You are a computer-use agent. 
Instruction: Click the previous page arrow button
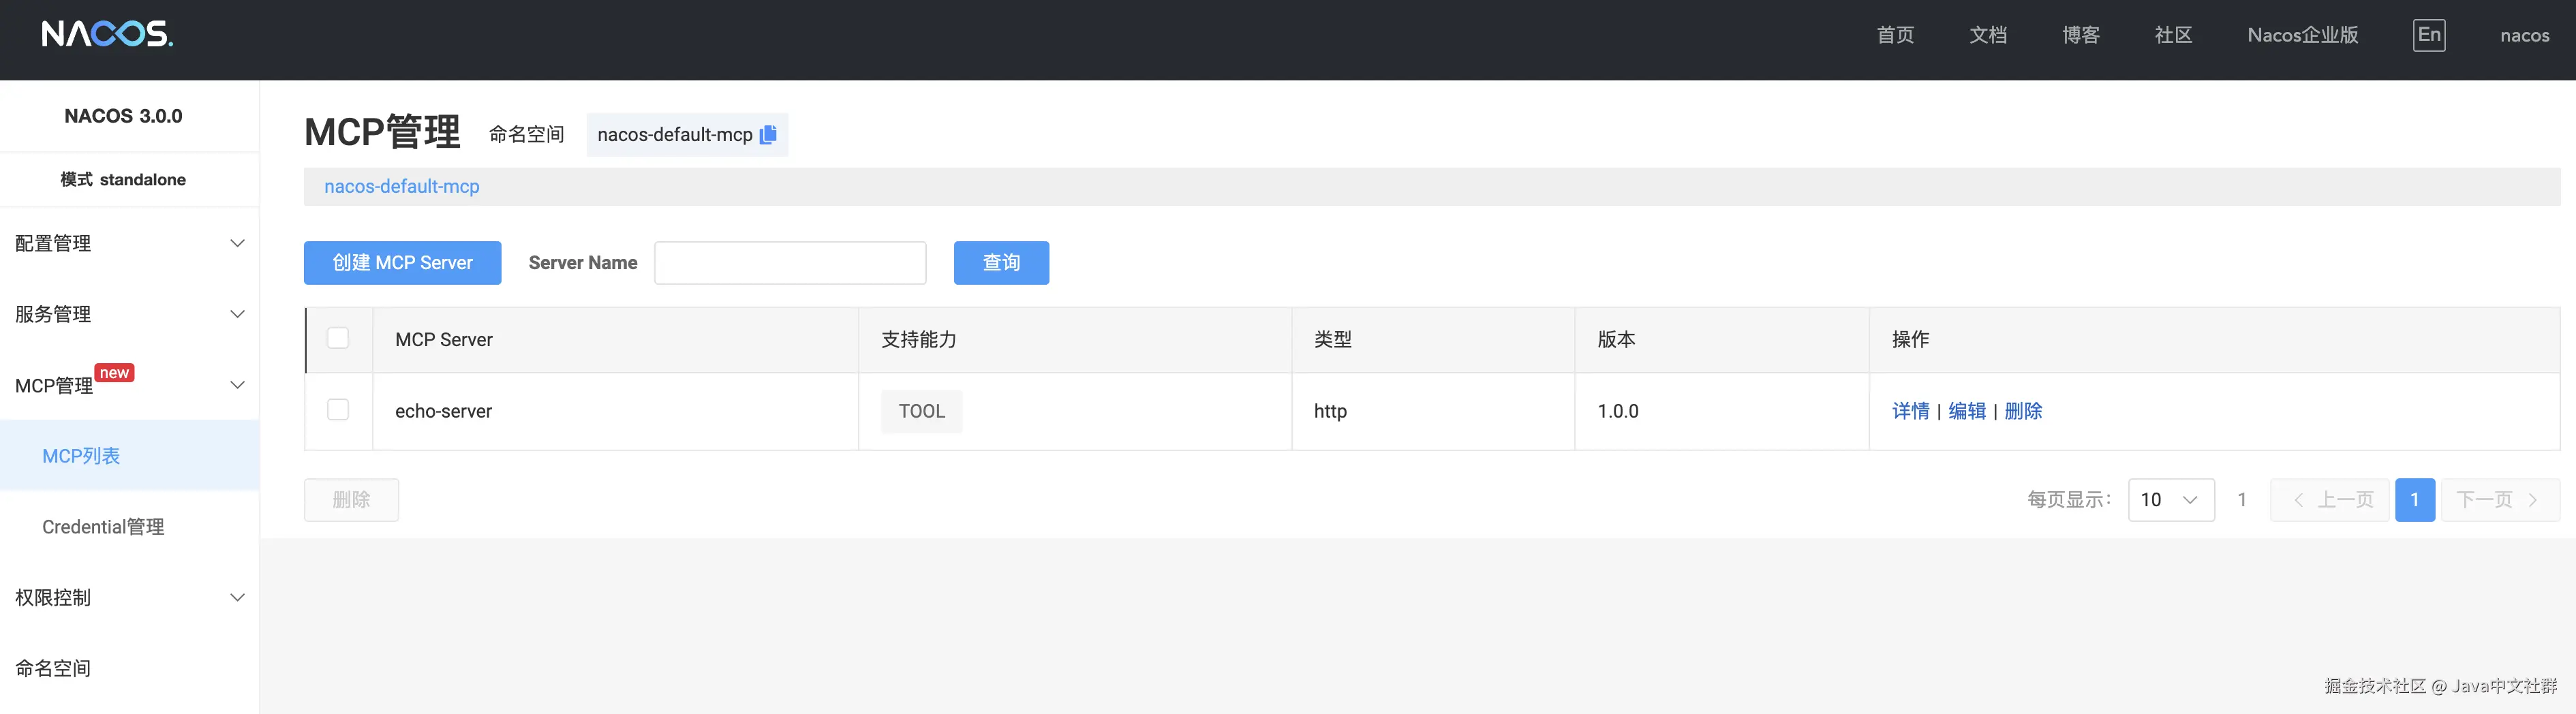(x=2329, y=500)
